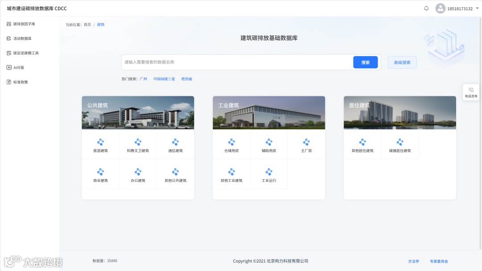The image size is (482, 271).
Task: Open the 其他居住建筑 category icon
Action: [x=362, y=142]
